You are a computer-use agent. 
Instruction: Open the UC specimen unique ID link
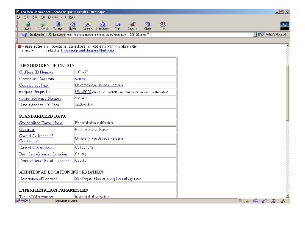tap(83, 92)
